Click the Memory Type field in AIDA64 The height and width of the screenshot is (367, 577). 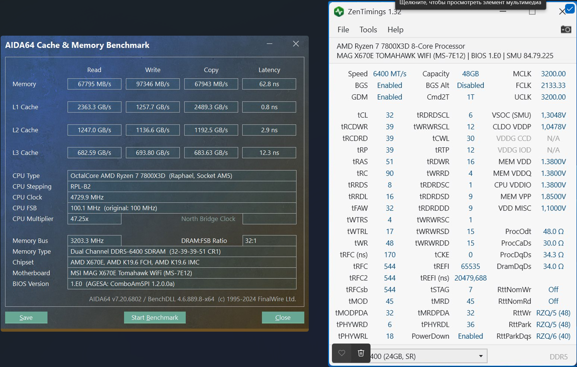pos(182,251)
